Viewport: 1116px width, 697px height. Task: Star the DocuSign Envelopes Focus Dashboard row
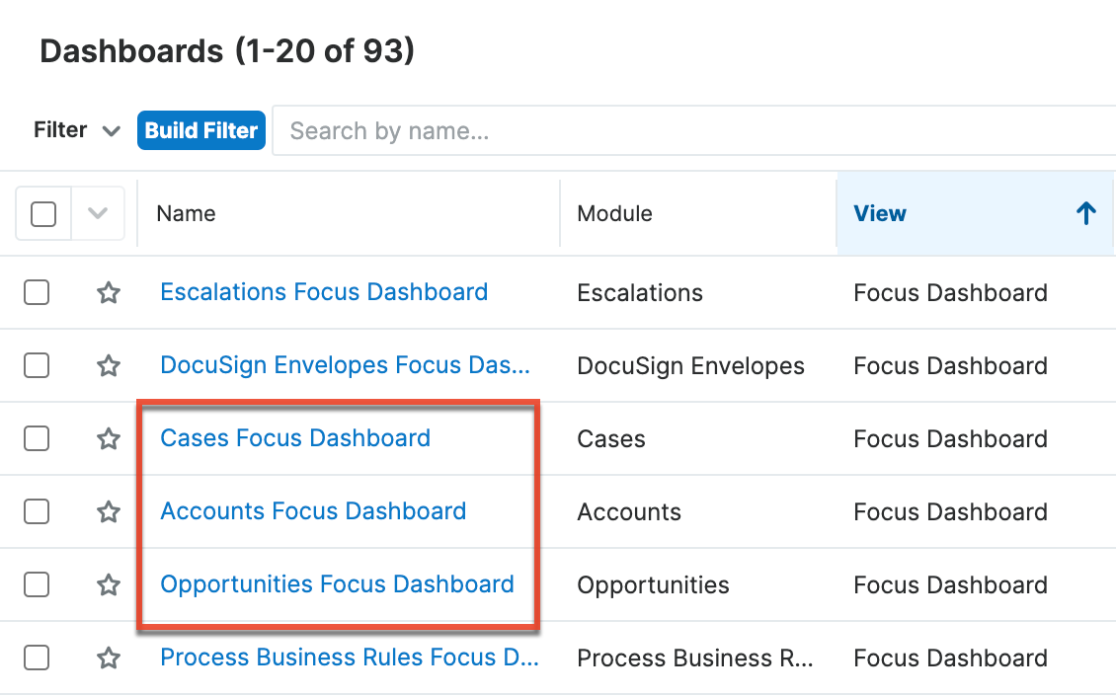(x=109, y=365)
